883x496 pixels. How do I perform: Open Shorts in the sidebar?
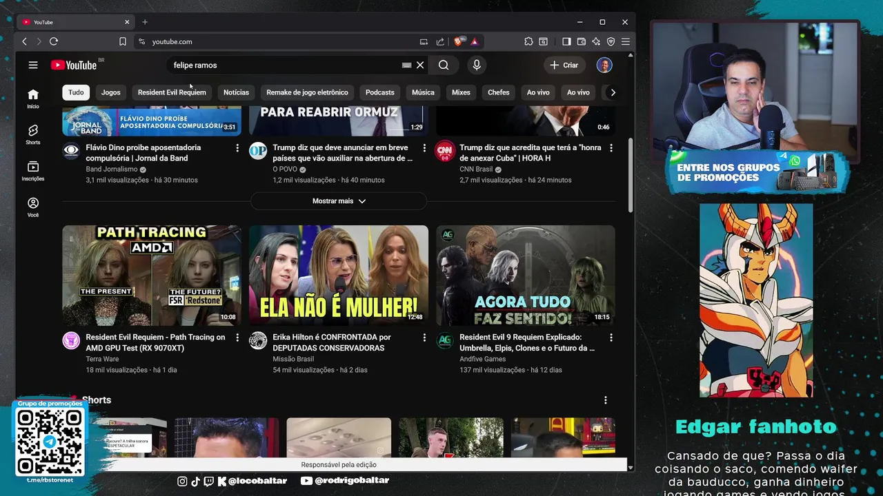[33, 135]
